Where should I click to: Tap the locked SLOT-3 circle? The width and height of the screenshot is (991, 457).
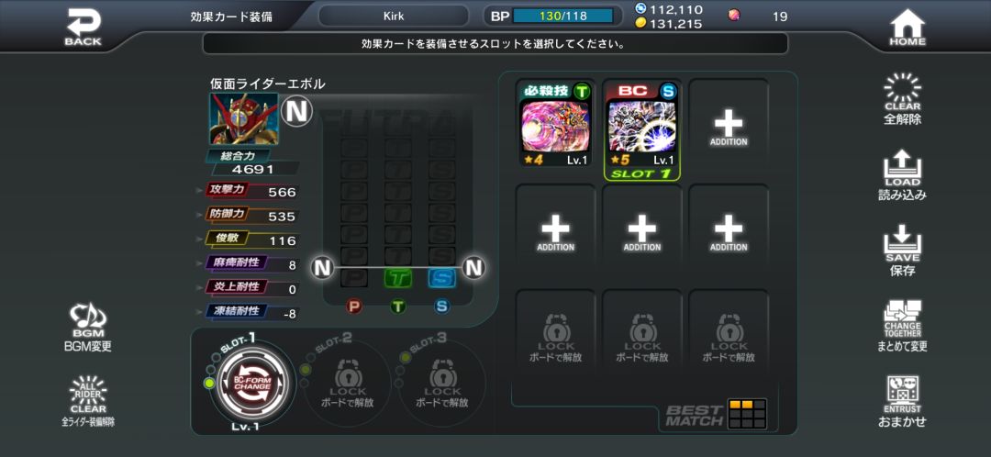pyautogui.click(x=441, y=383)
